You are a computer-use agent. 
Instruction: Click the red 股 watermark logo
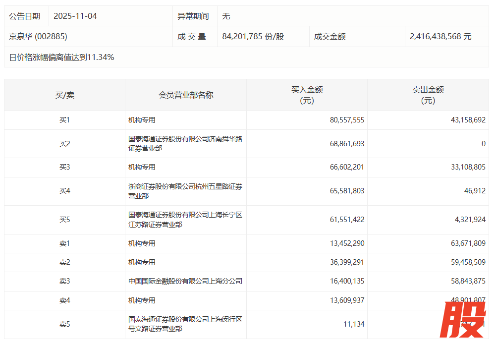(464, 320)
